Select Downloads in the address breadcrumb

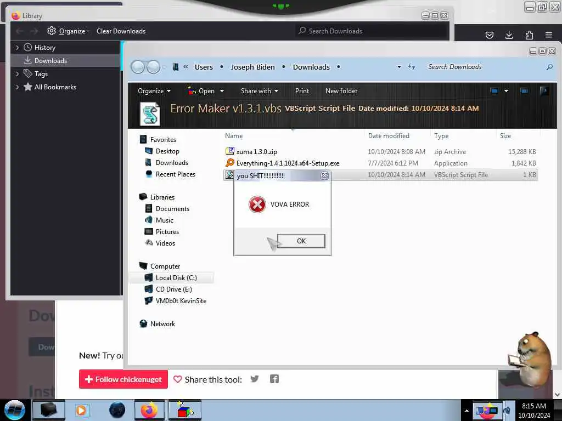pos(311,67)
